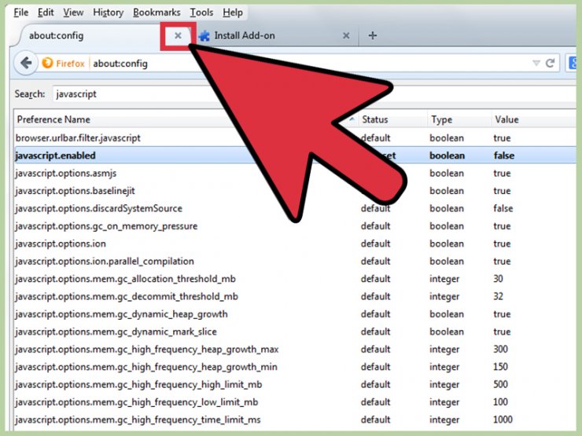Screen dimensions: 582x436
Task: Click default status of javascript.options.ion
Action: click(x=375, y=244)
